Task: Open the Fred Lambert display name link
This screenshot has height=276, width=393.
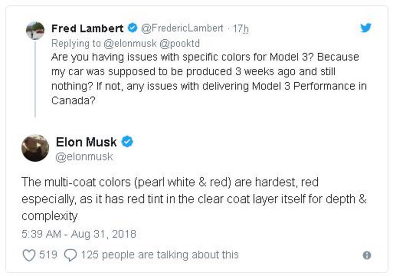Action: pos(87,29)
